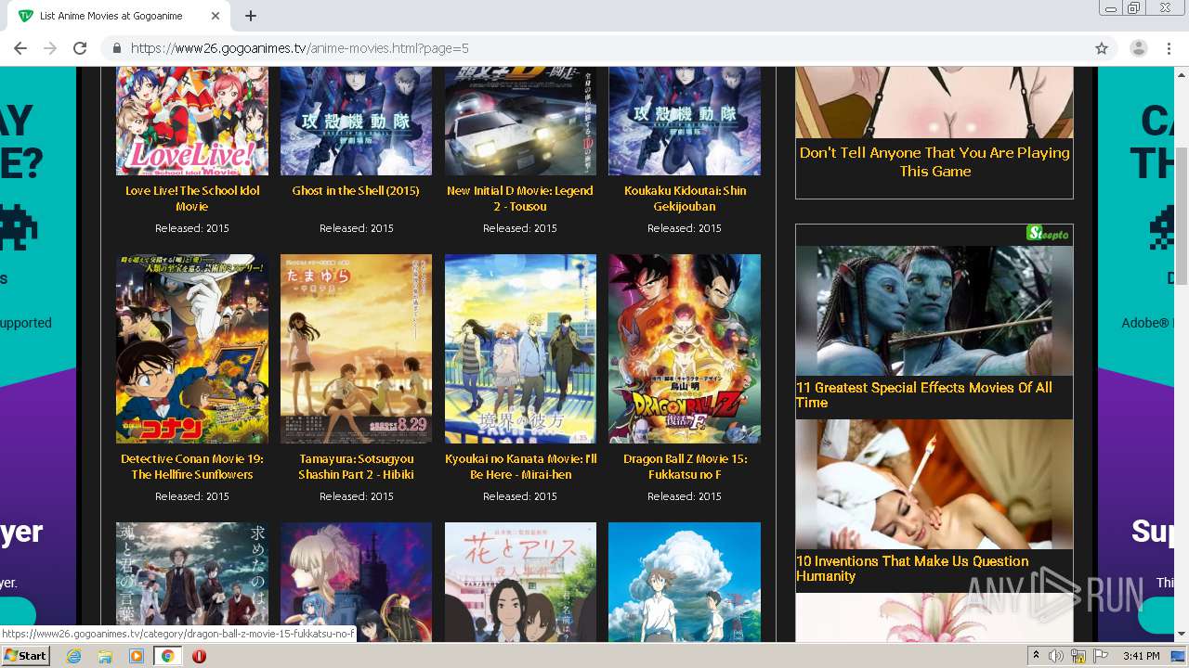The width and height of the screenshot is (1189, 668).
Task: Click the Love Live! poster thumbnail
Action: click(x=192, y=121)
